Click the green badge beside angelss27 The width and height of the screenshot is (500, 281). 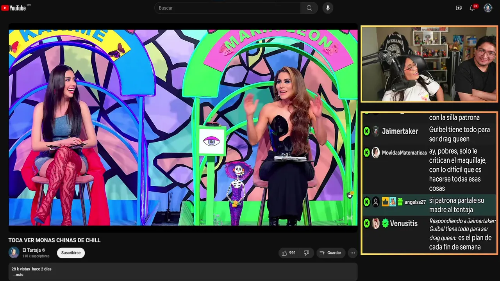coord(366,202)
